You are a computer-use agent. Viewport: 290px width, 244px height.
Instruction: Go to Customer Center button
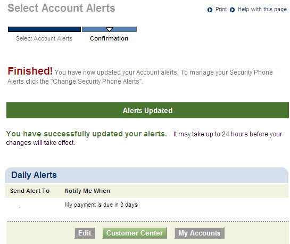(135, 233)
